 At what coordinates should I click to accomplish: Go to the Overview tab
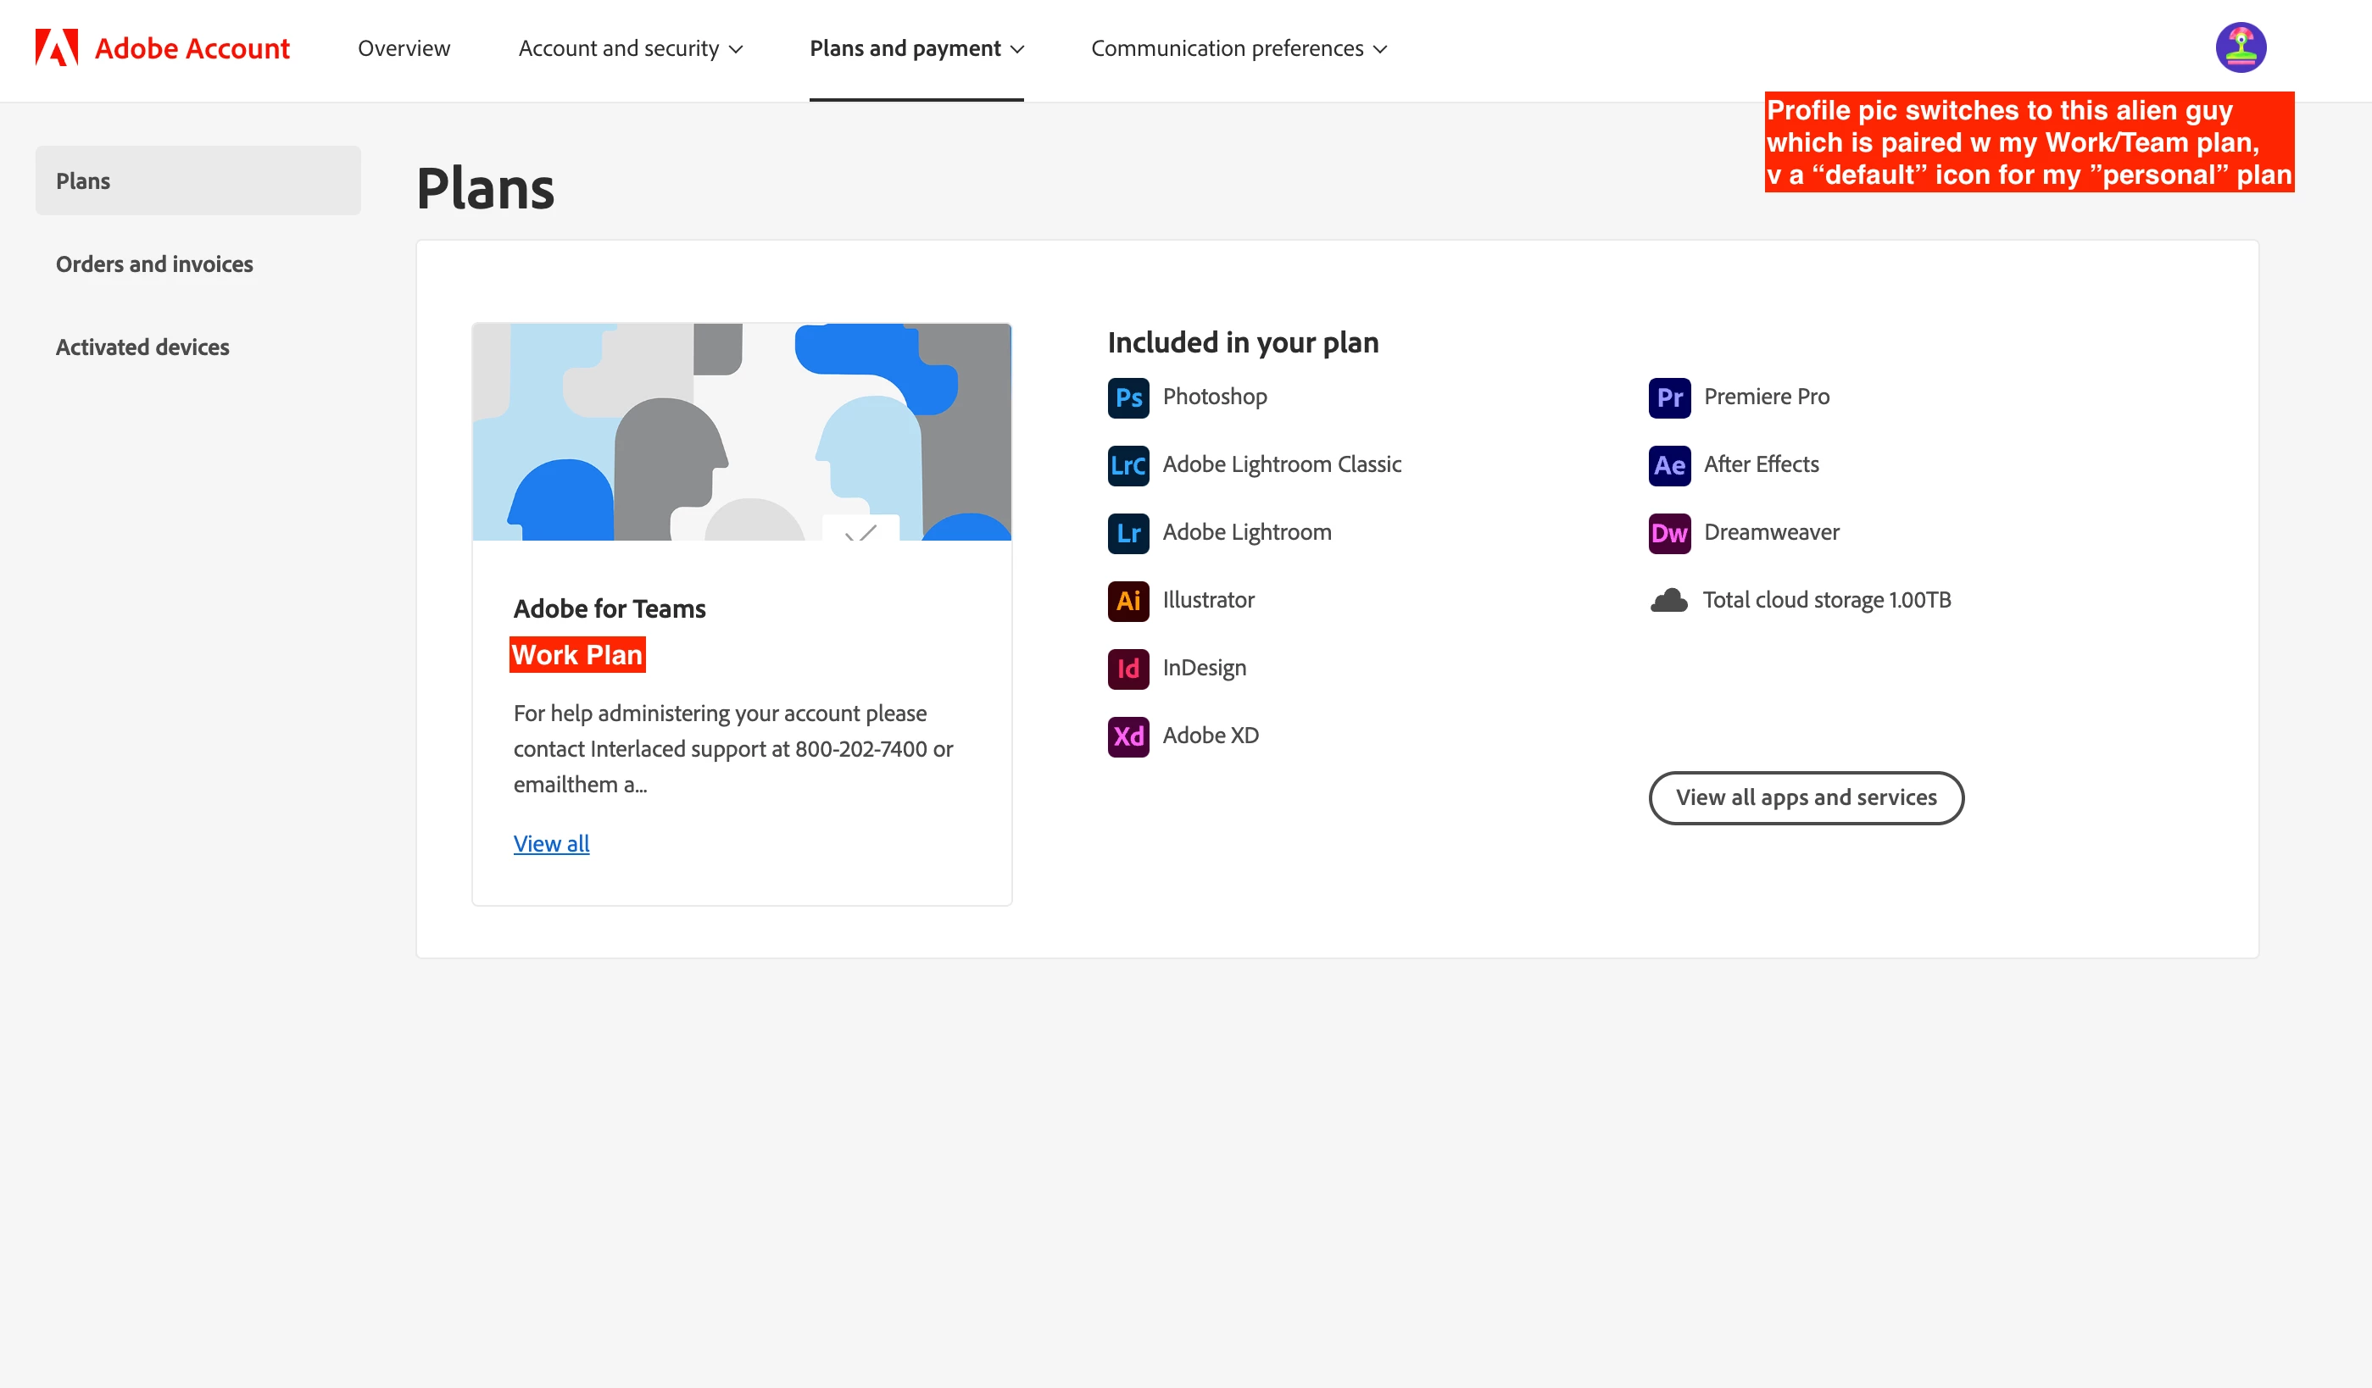click(x=404, y=48)
